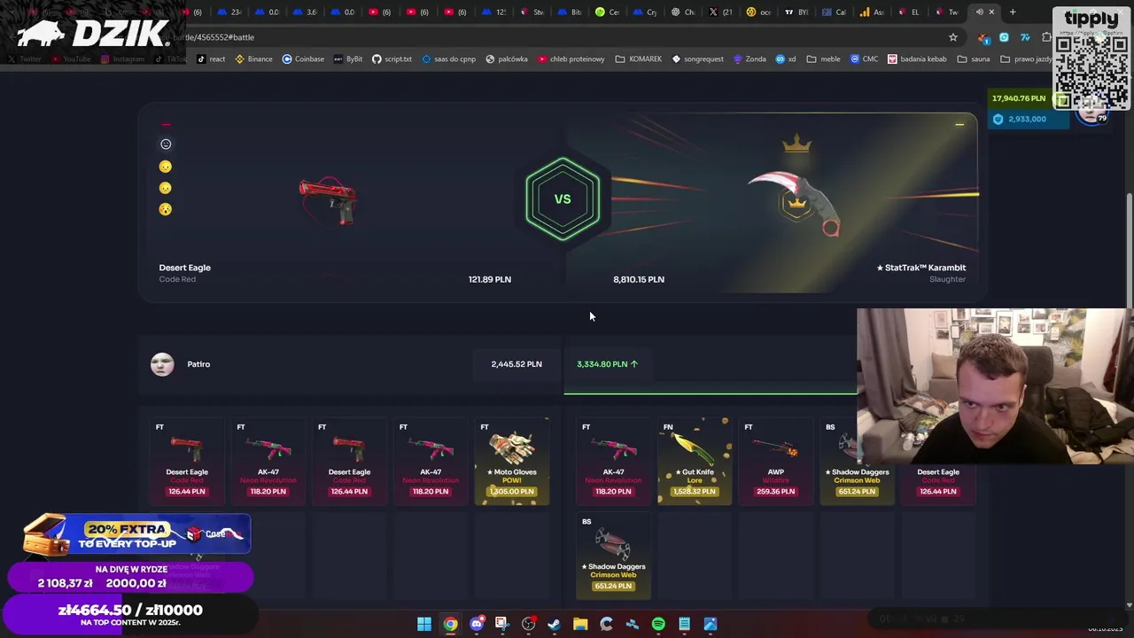Open the Zonda bookmark
This screenshot has height=638, width=1134.
click(750, 59)
